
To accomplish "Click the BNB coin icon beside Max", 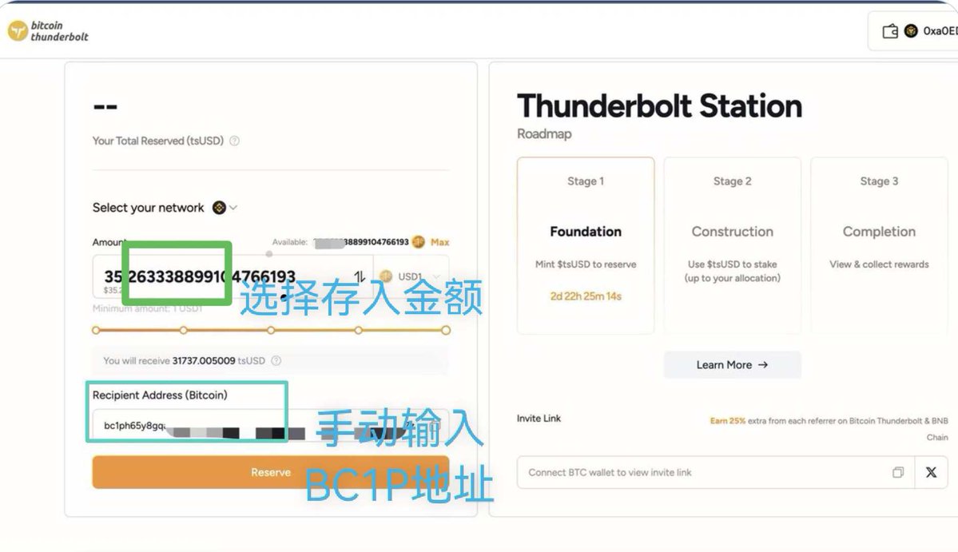I will tap(419, 242).
